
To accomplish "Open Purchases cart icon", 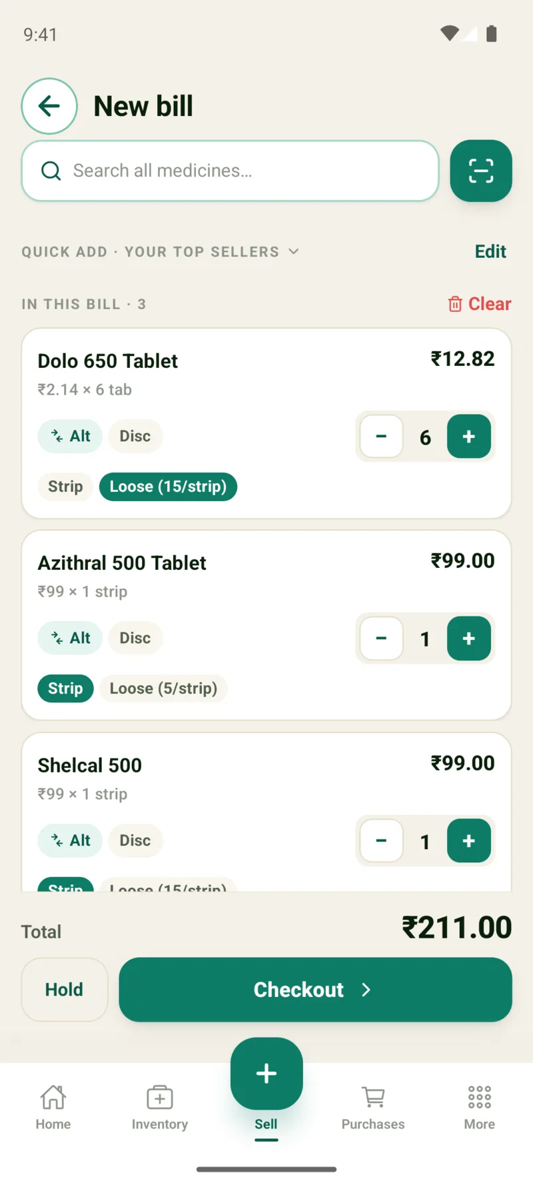I will click(373, 1097).
